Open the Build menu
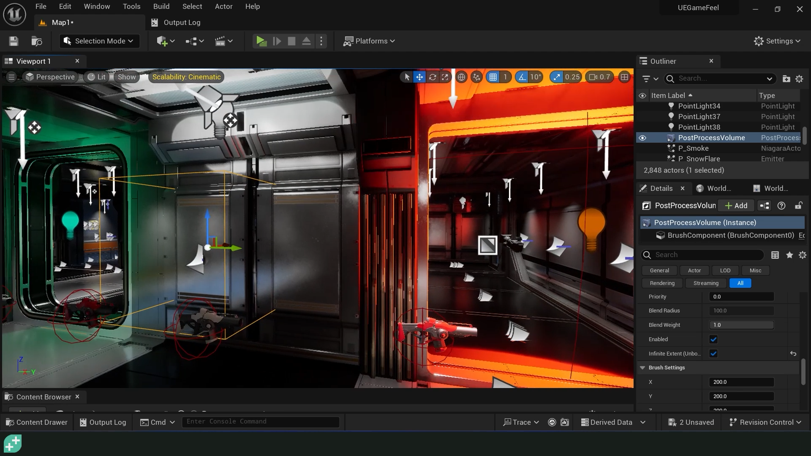The height and width of the screenshot is (456, 811). [161, 6]
